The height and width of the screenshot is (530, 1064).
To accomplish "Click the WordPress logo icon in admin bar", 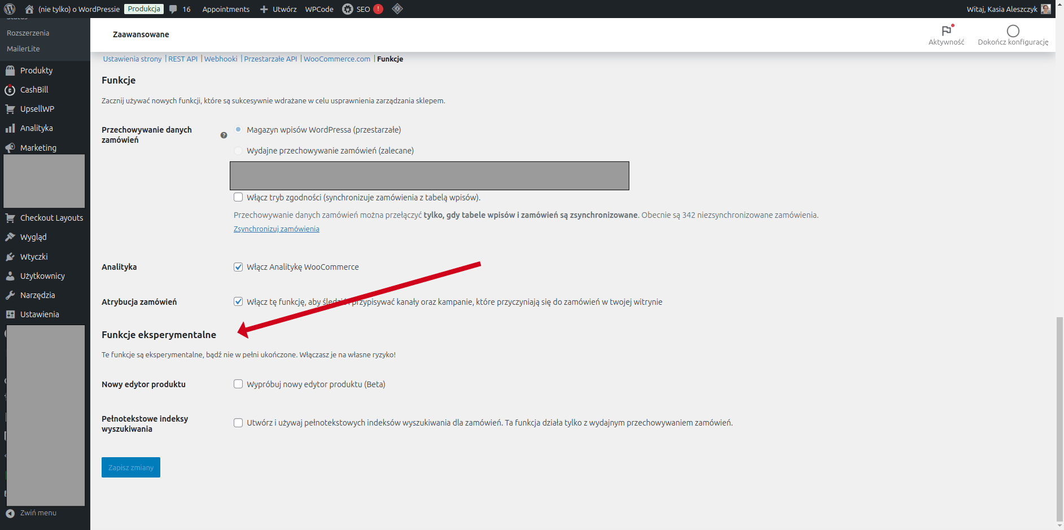I will coord(10,9).
